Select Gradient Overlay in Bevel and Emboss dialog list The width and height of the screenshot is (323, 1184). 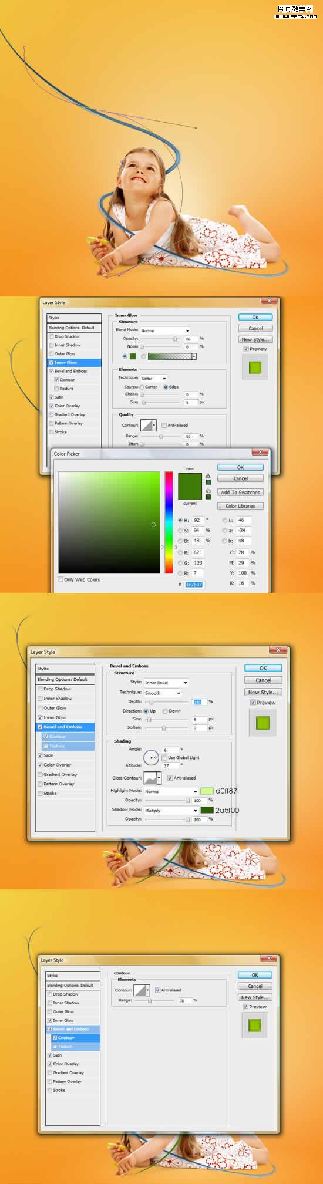pyautogui.click(x=60, y=774)
